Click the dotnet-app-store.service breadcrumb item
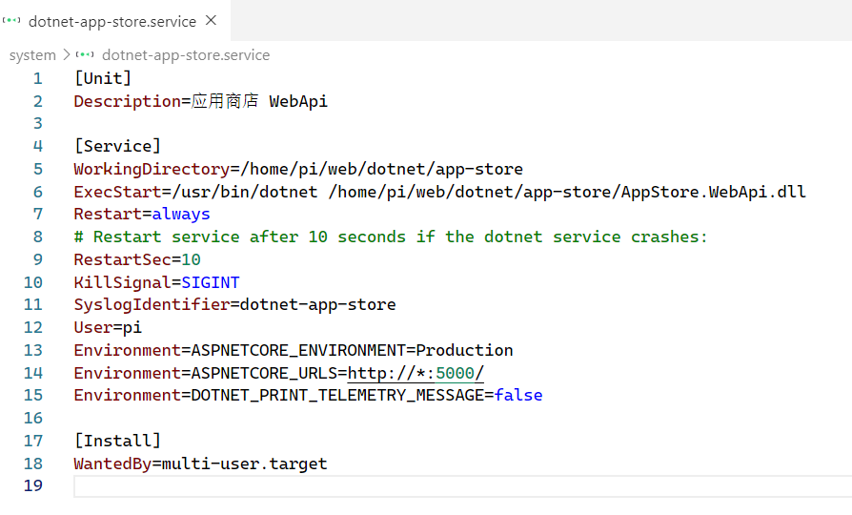This screenshot has height=515, width=852. click(x=185, y=55)
